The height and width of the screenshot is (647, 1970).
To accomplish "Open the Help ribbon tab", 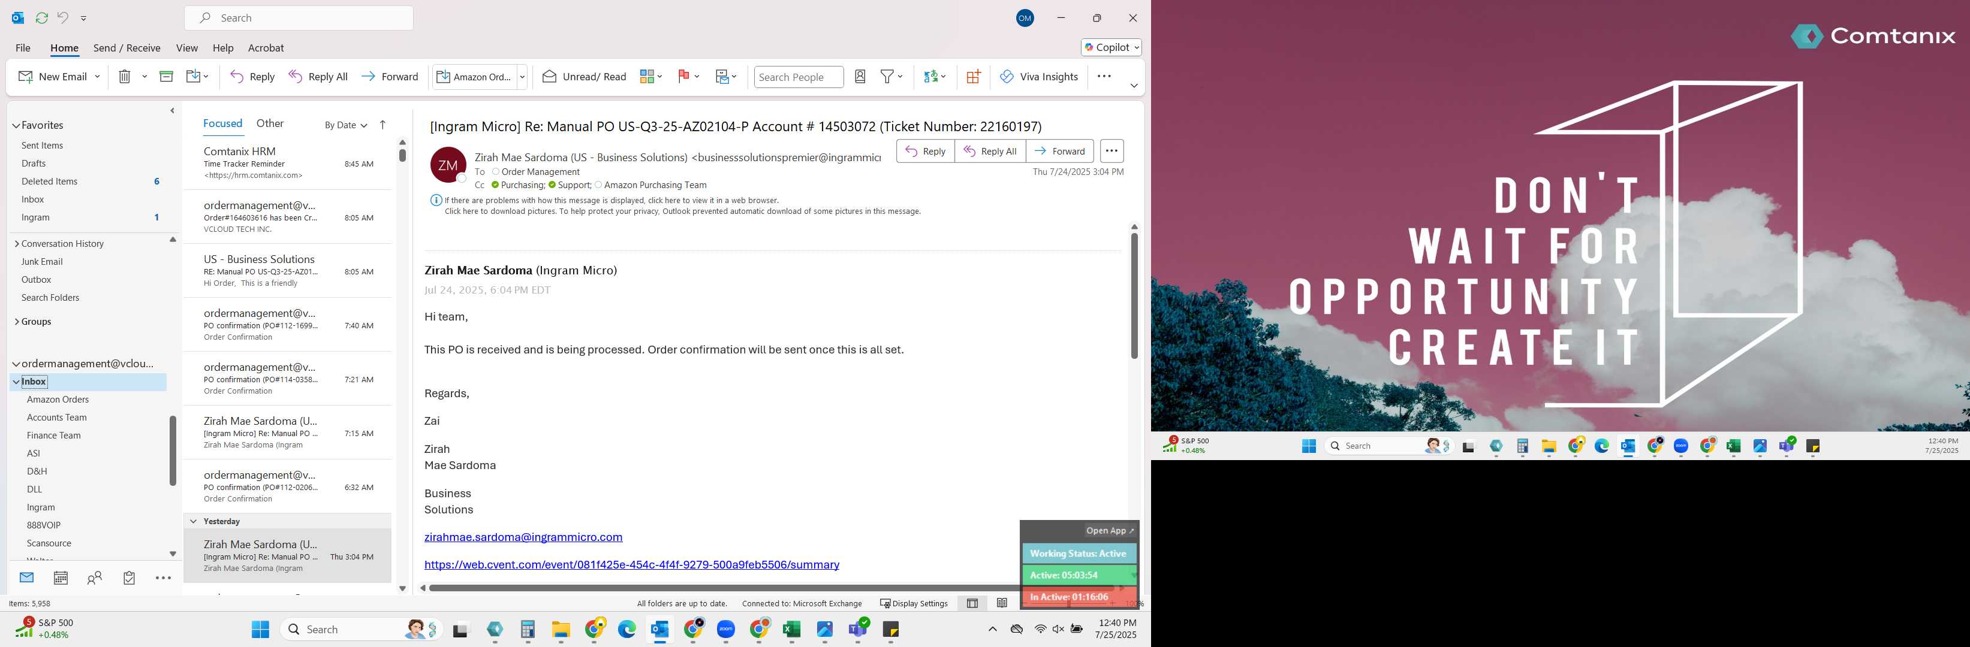I will click(222, 47).
